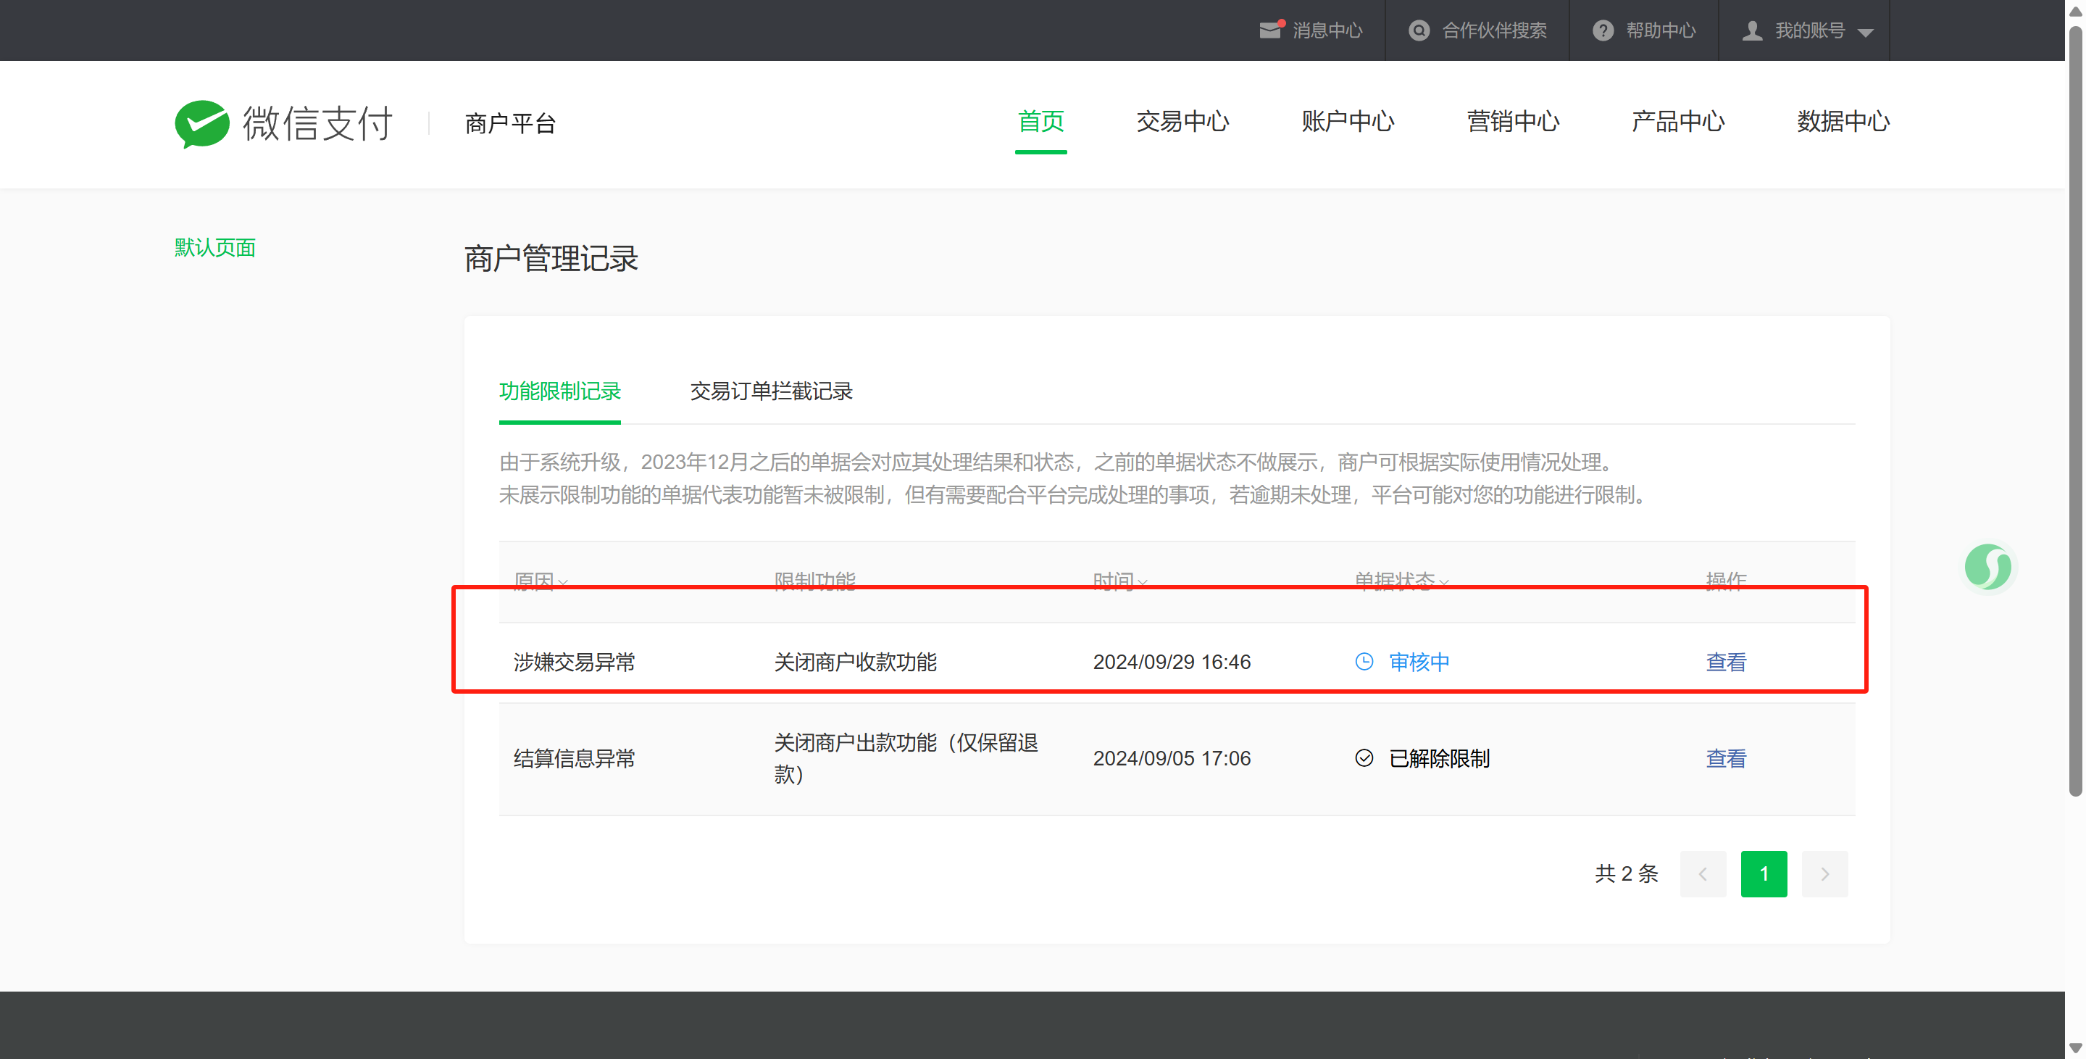Open the message center envelope icon
This screenshot has width=2086, height=1059.
(x=1269, y=30)
